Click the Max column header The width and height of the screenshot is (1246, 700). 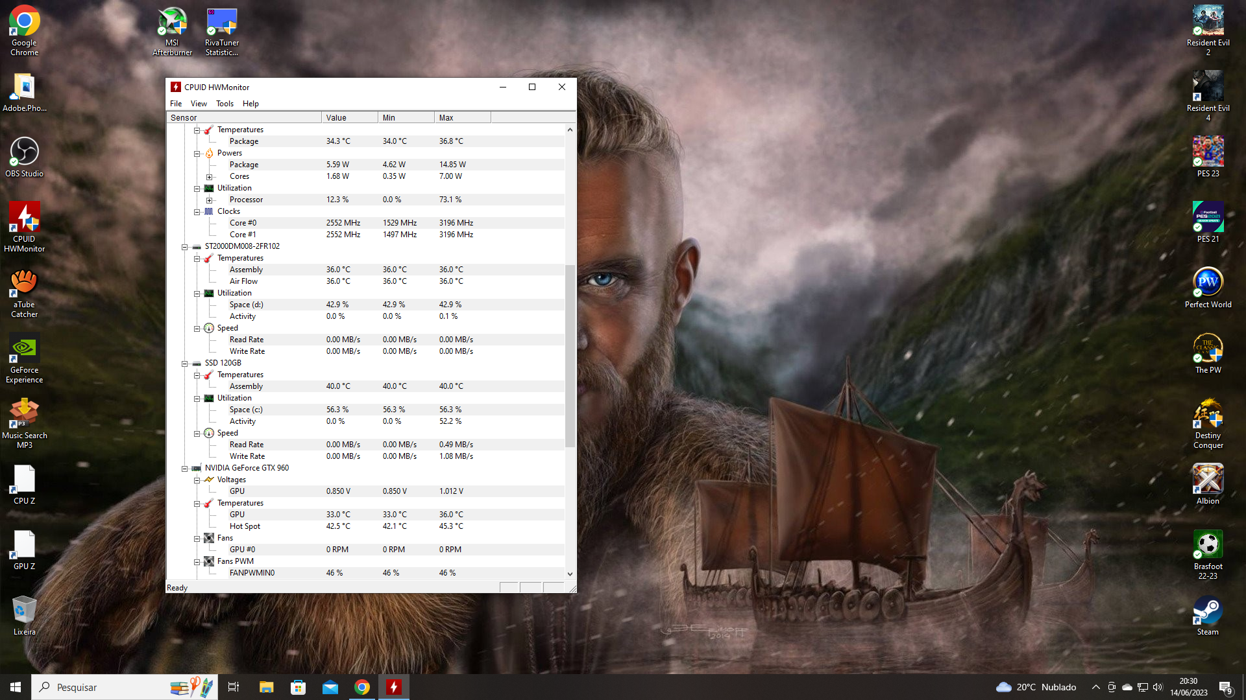463,117
